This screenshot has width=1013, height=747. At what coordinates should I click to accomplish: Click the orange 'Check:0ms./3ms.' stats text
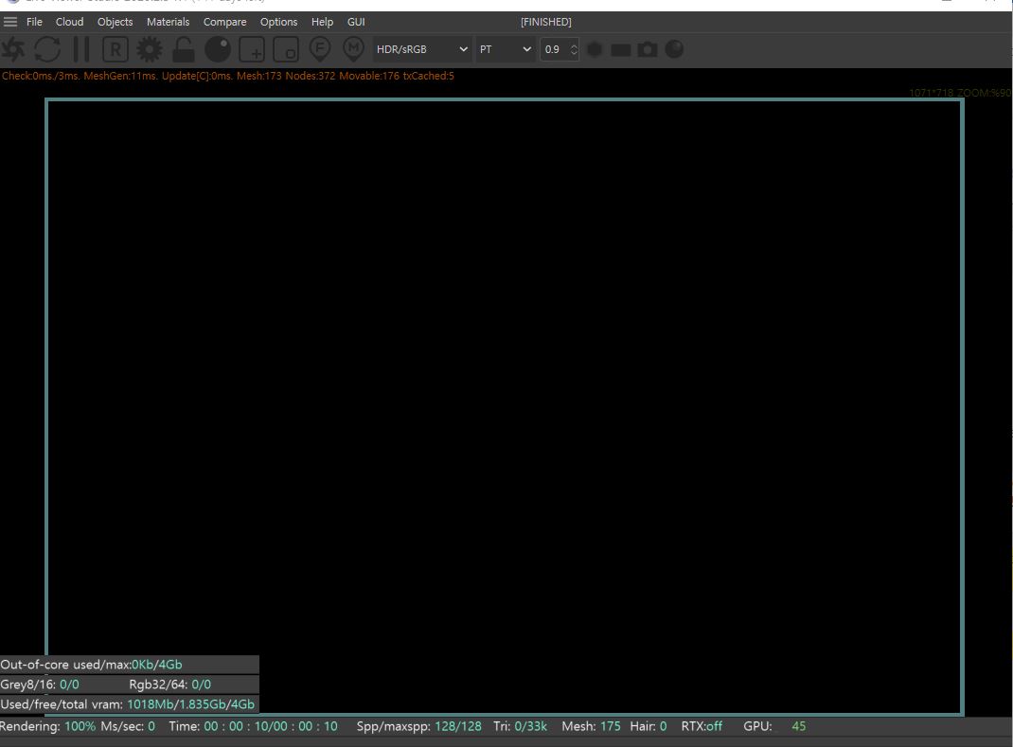(41, 76)
